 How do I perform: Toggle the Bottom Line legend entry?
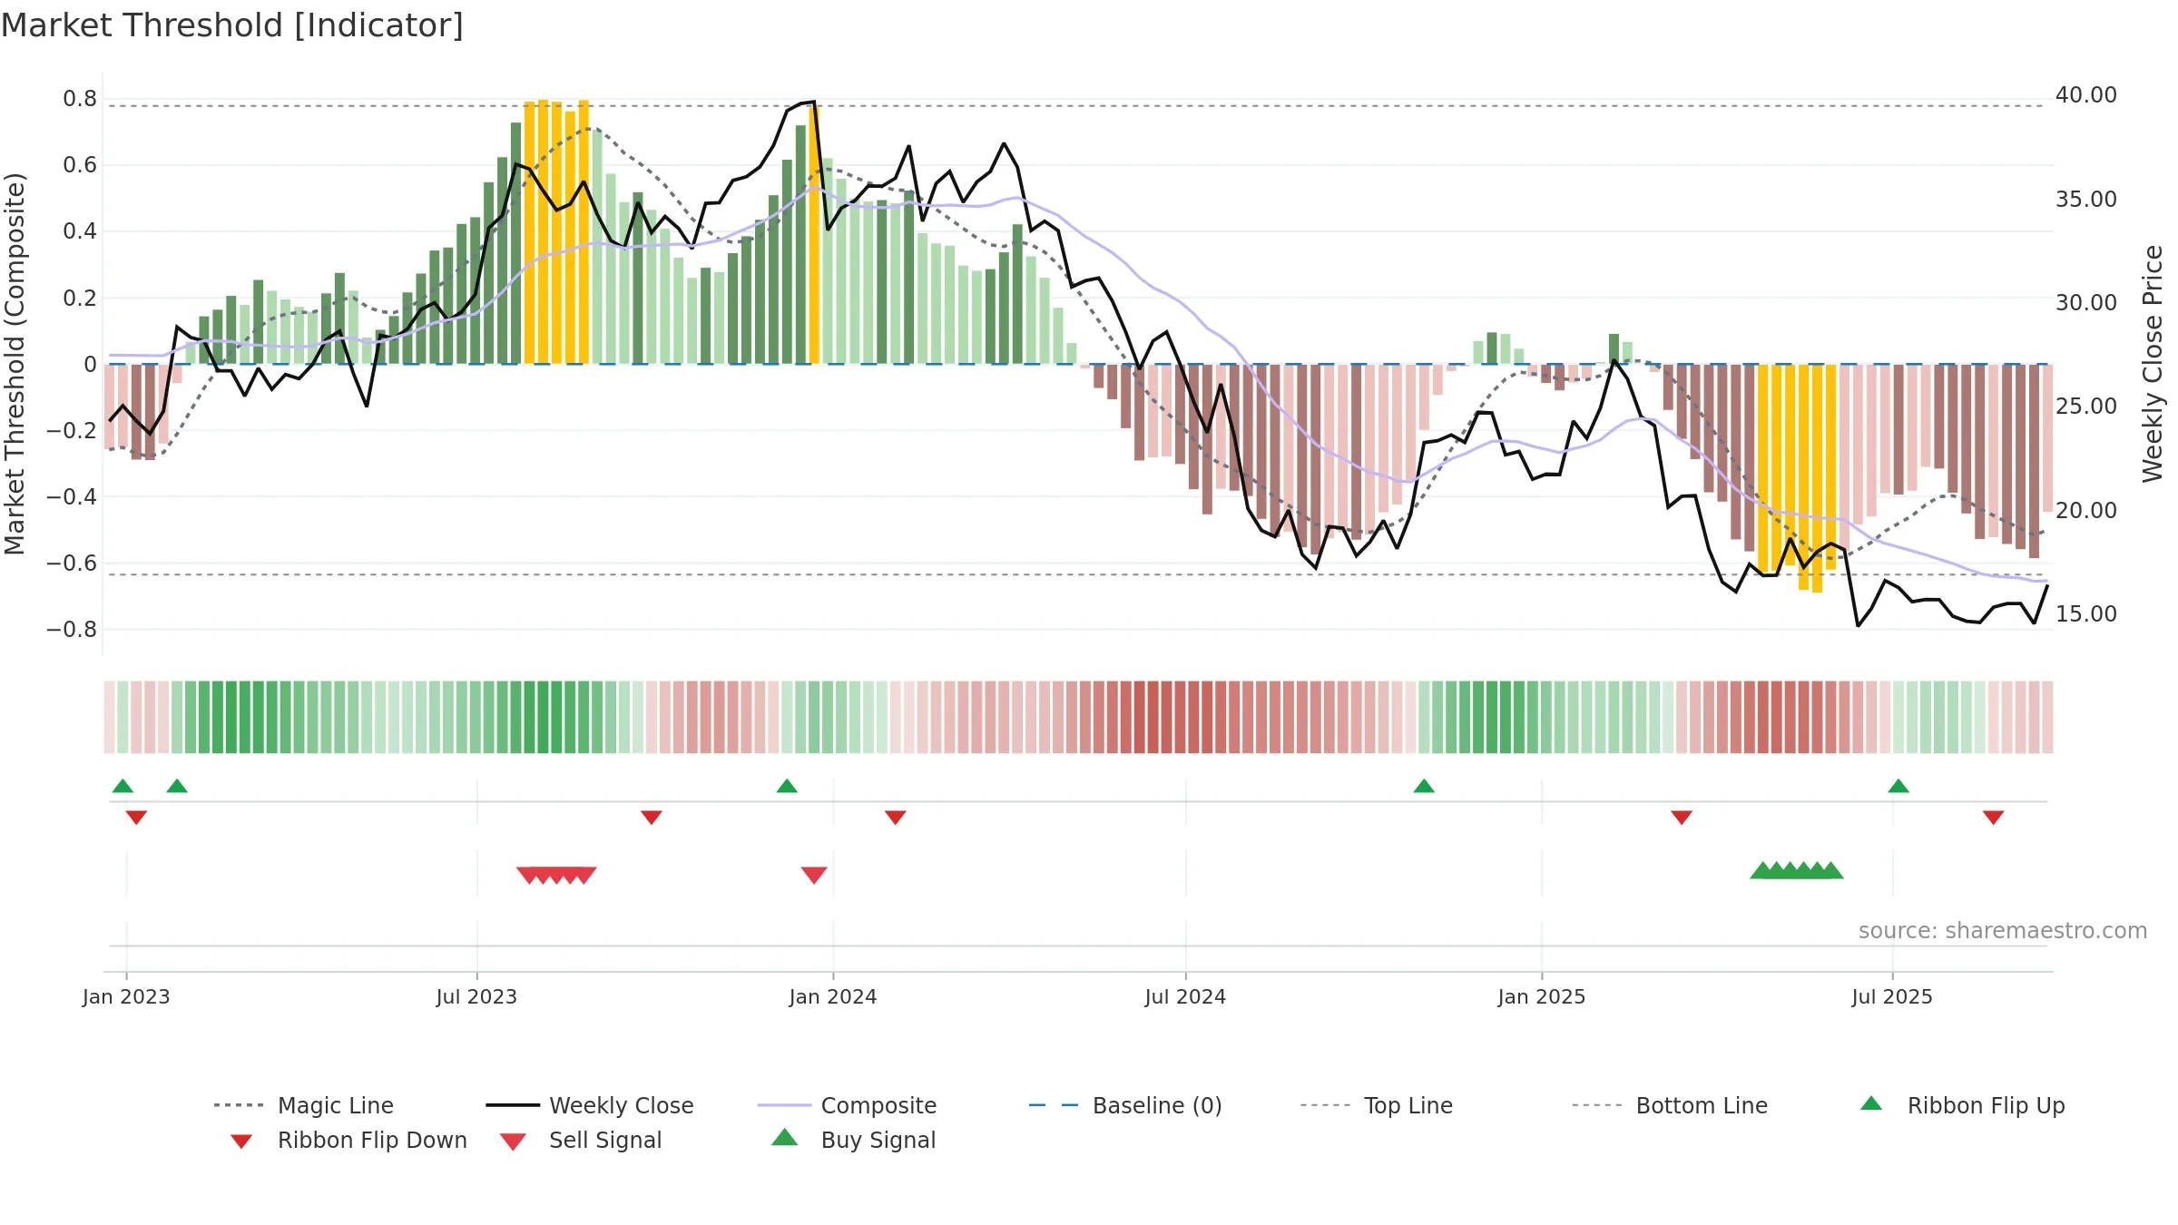click(1671, 1105)
